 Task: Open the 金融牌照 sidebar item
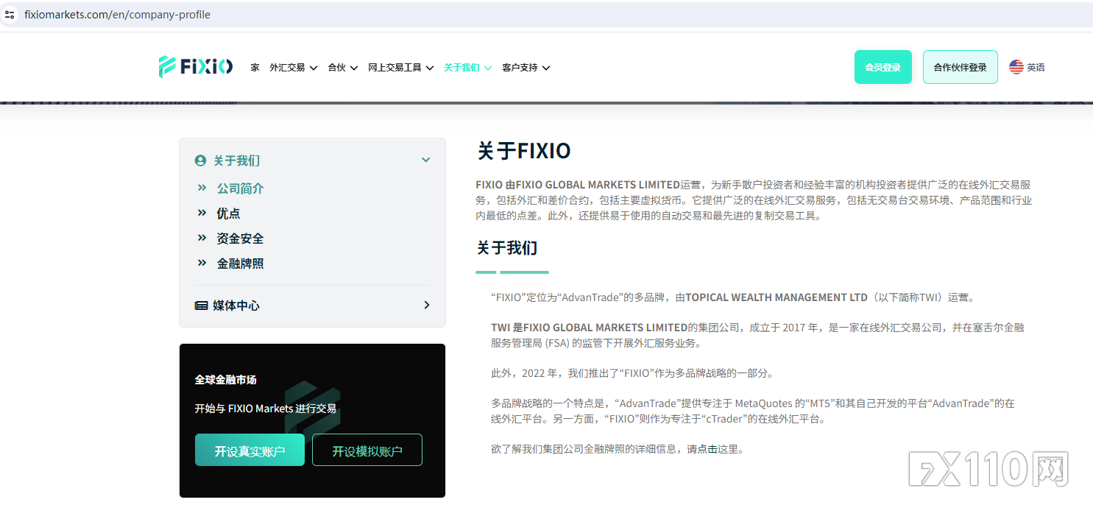tap(240, 264)
